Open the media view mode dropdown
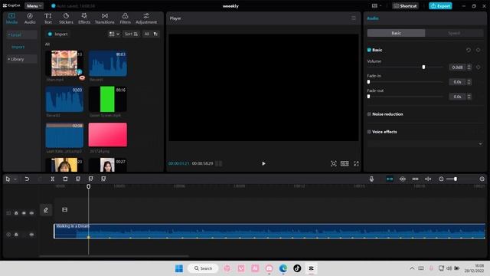Screen dimensions: 490x276 pyautogui.click(x=114, y=34)
